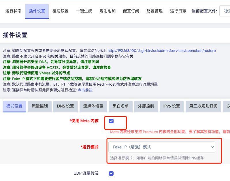Select the 插件设置 tab
This screenshot has width=230, height=181.
tap(37, 11)
